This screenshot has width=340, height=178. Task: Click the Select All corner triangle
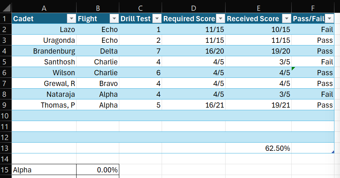pyautogui.click(x=6, y=8)
